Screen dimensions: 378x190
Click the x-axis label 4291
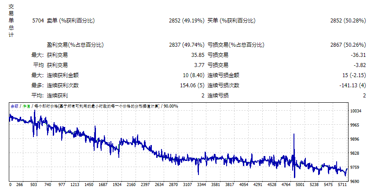(258, 184)
